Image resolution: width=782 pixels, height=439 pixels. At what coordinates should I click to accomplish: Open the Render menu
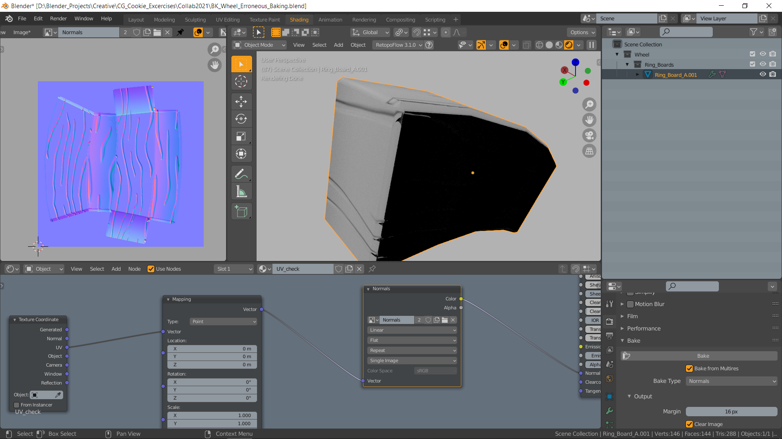pyautogui.click(x=58, y=19)
